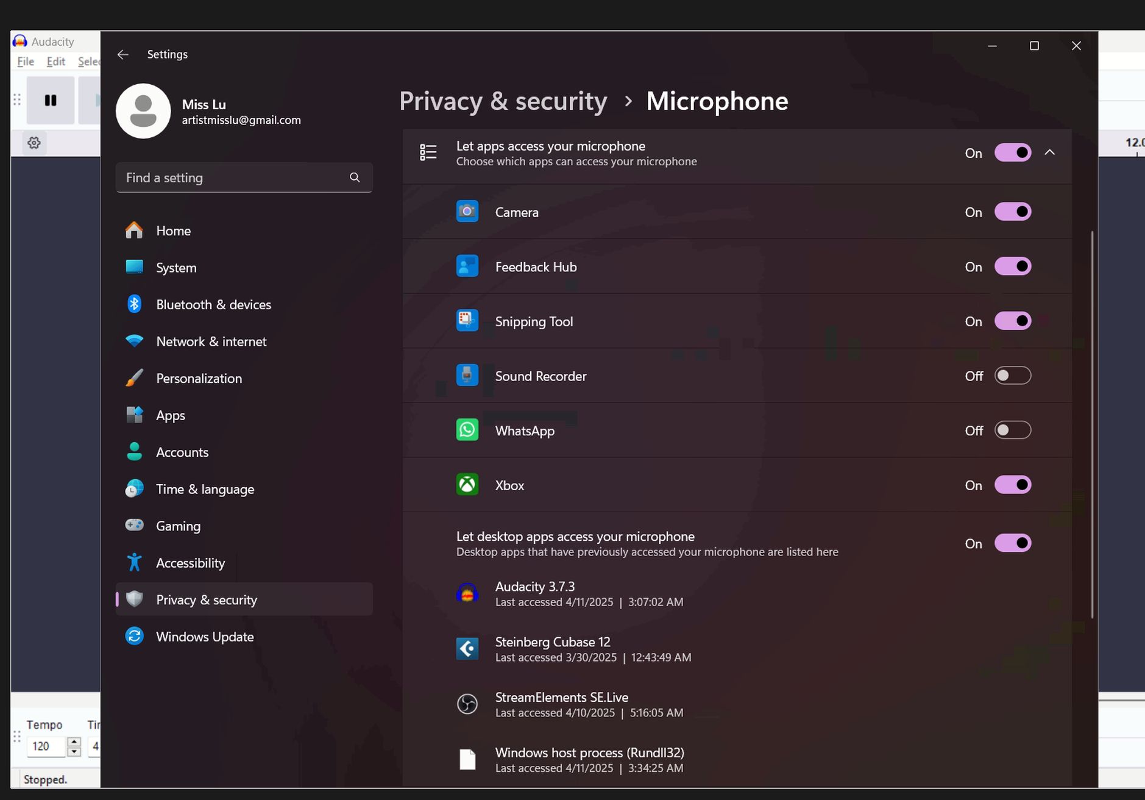
Task: Go to Gaming settings
Action: coord(244,526)
